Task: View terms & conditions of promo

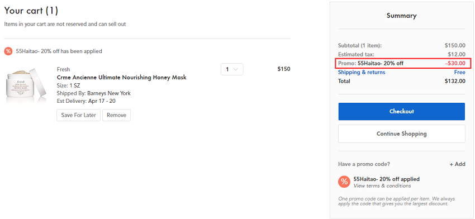Action: (x=382, y=185)
